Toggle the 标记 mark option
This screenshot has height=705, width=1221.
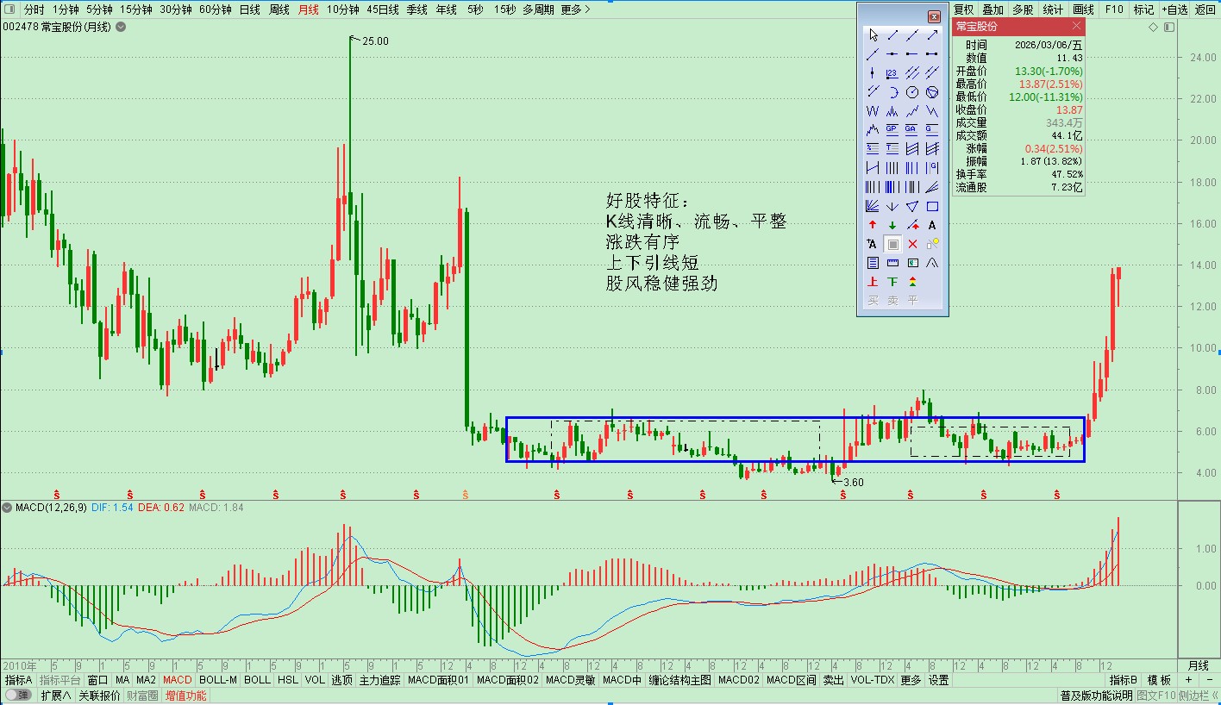point(1143,9)
